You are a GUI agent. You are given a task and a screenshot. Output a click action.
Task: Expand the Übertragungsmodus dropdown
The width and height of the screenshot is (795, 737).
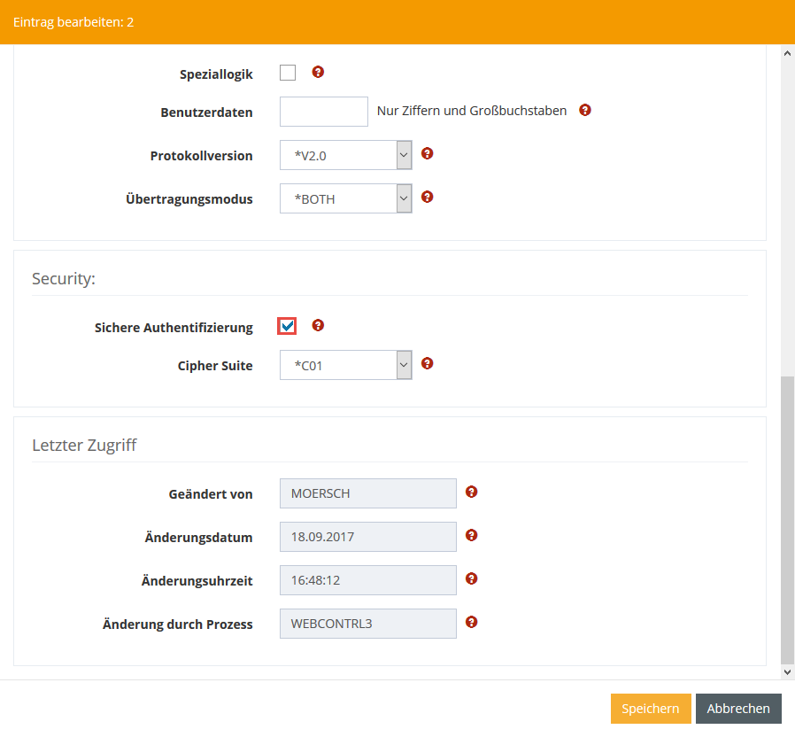[x=346, y=198]
